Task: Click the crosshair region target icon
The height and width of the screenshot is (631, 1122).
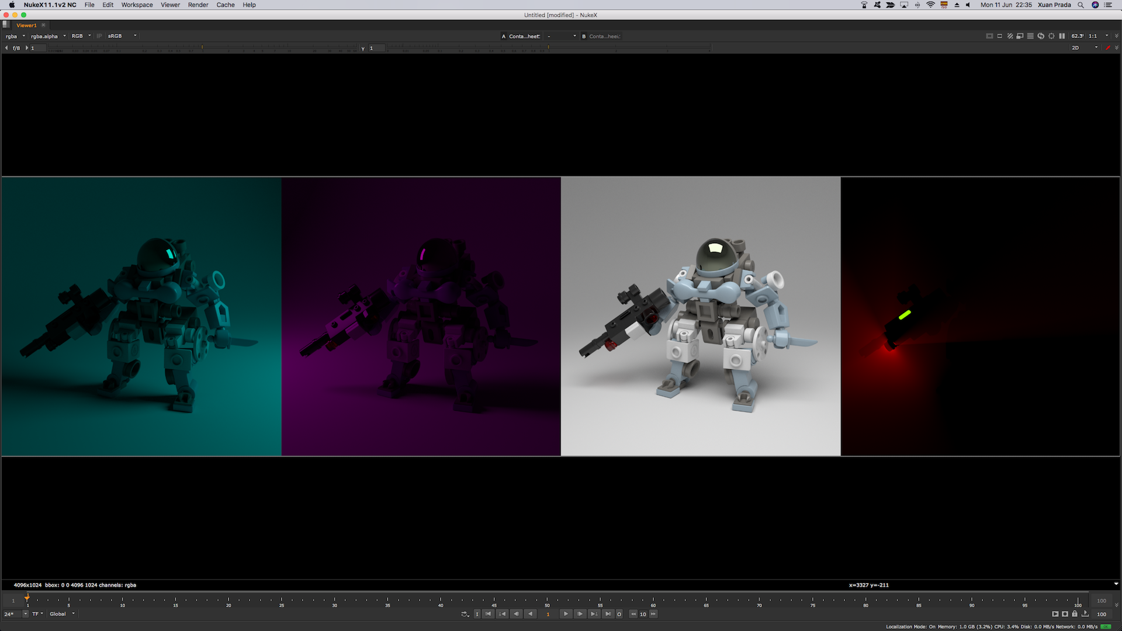Action: tap(1051, 36)
